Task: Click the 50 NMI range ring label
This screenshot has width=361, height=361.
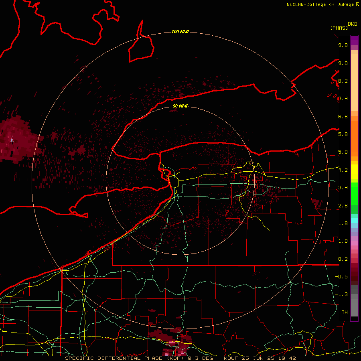Action: [180, 106]
